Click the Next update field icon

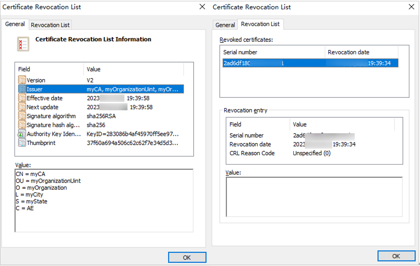[22, 107]
